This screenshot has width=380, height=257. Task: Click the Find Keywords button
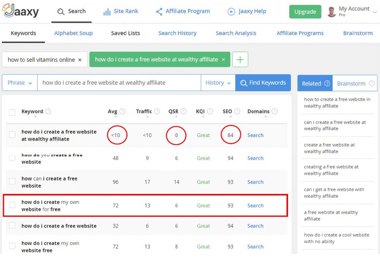[263, 82]
